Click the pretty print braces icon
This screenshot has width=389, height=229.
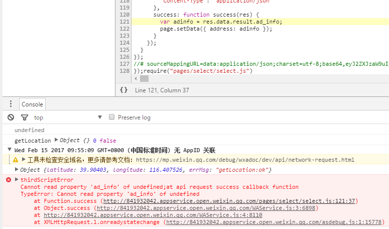click(x=123, y=90)
